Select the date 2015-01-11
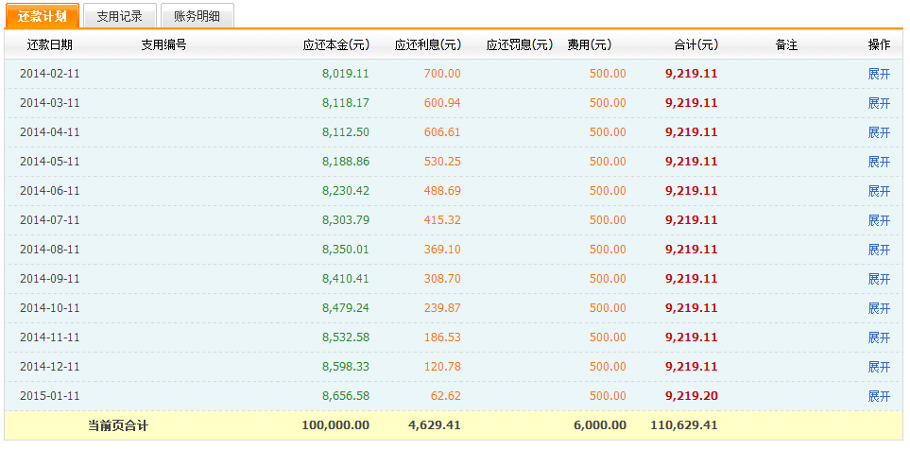Viewport: 910px width, 467px height. click(50, 396)
